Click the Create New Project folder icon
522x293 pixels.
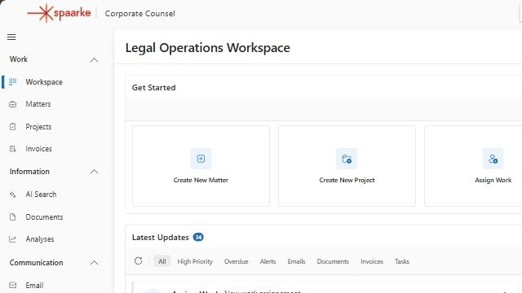click(347, 159)
